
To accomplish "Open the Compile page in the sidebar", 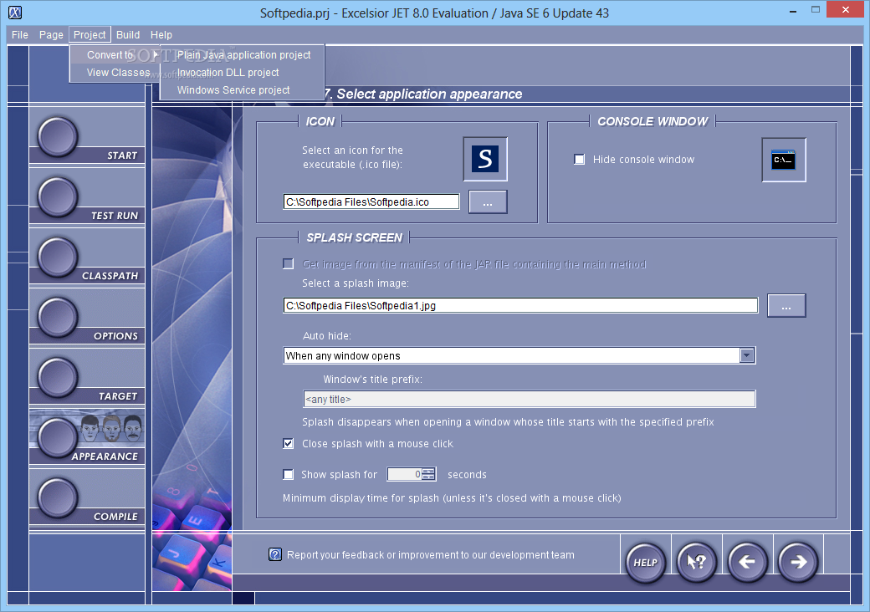I will tap(87, 497).
